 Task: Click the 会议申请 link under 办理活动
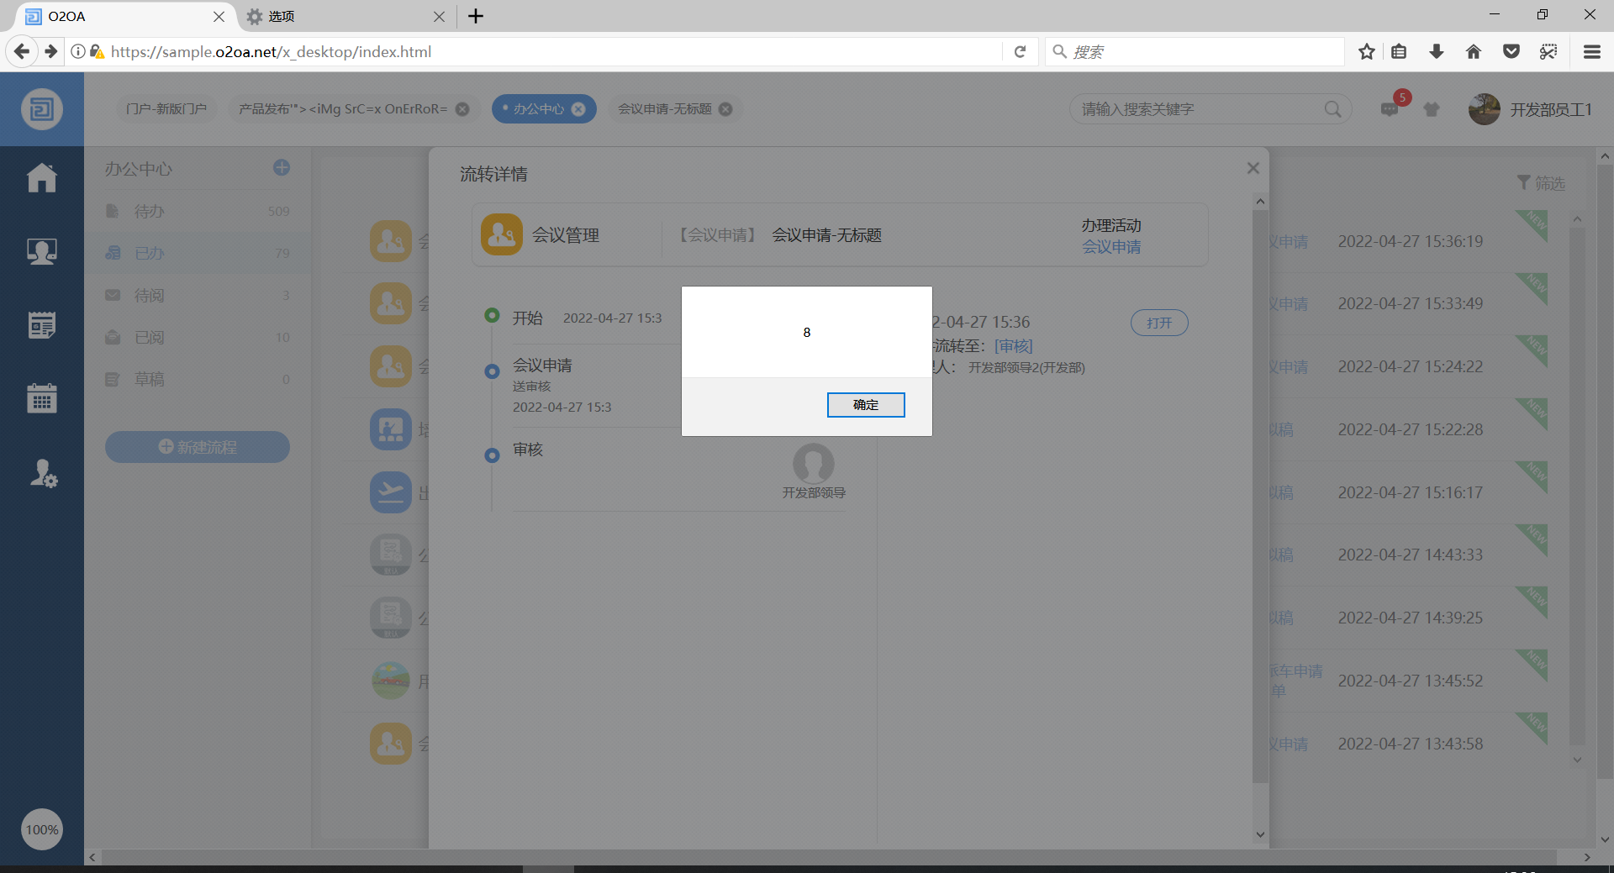(x=1111, y=247)
